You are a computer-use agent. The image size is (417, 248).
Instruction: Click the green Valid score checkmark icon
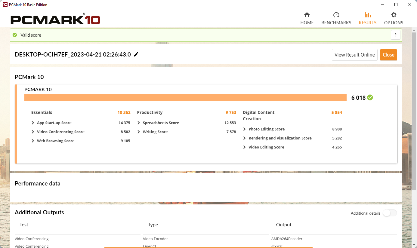(x=15, y=35)
